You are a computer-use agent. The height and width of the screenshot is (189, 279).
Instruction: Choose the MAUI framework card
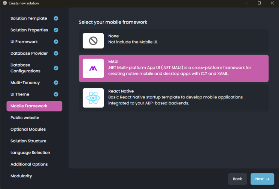[x=174, y=68]
